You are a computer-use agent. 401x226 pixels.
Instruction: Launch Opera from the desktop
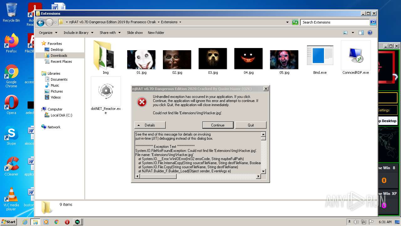pos(11,105)
